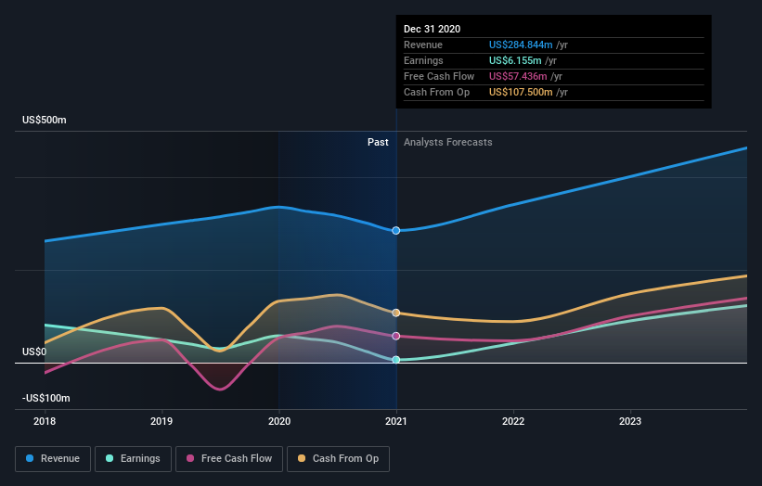This screenshot has width=762, height=486.
Task: Click the US$284.844m revenue value
Action: (521, 45)
